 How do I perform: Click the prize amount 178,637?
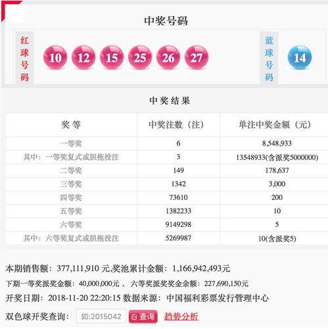coord(277,170)
